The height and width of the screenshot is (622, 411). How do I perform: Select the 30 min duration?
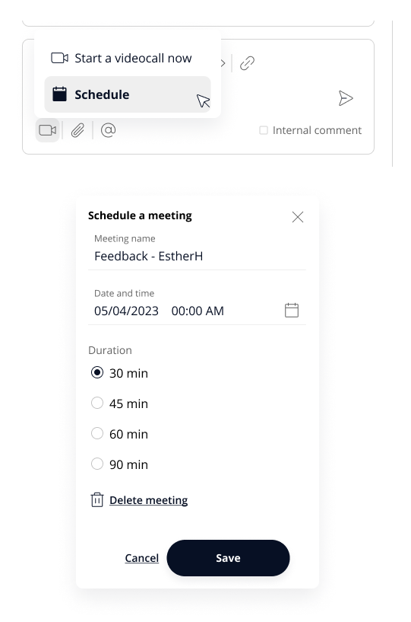pos(97,372)
